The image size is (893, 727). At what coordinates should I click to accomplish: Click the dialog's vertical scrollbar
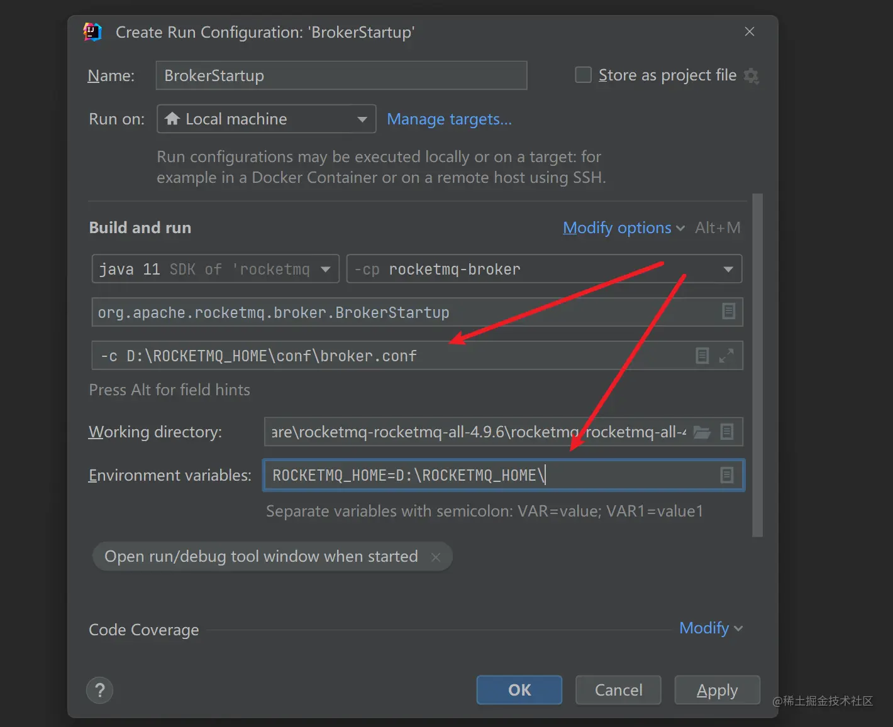pos(757,364)
